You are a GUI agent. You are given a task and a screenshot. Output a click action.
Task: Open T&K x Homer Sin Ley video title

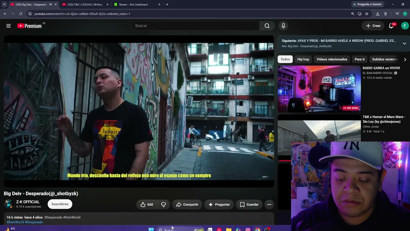pyautogui.click(x=384, y=119)
